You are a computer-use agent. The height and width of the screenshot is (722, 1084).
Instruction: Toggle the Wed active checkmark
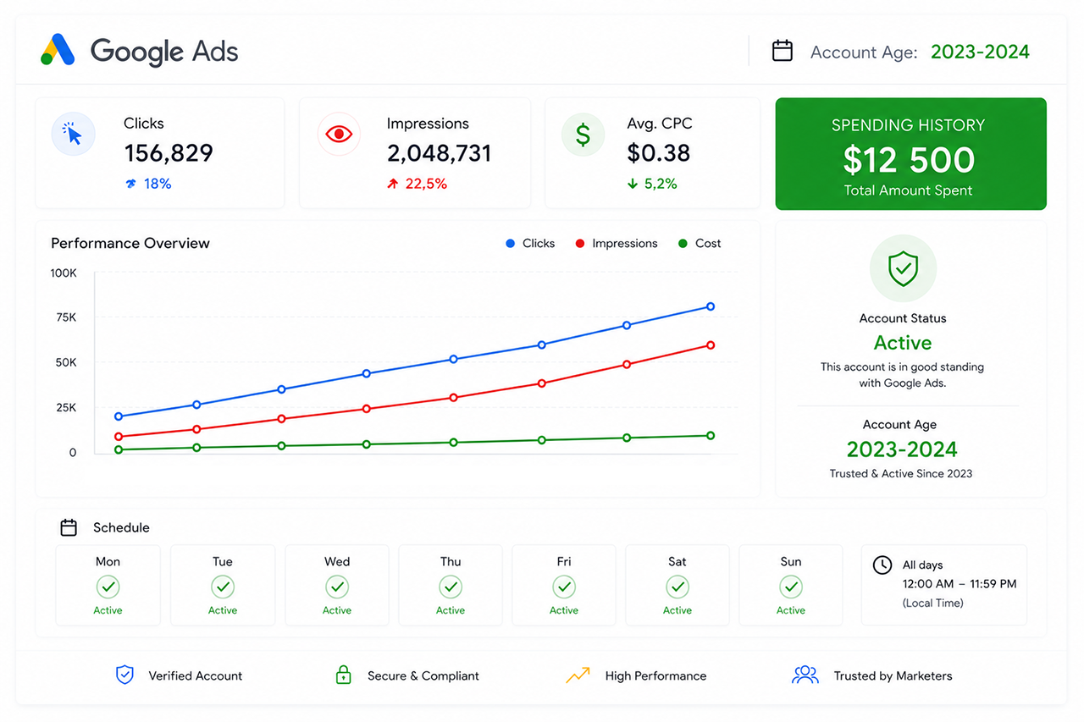pos(337,587)
